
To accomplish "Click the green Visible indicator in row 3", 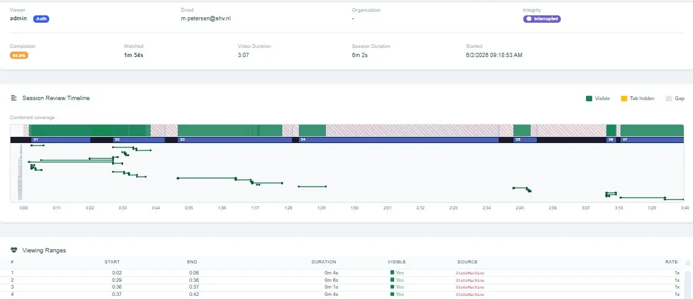I will point(392,287).
